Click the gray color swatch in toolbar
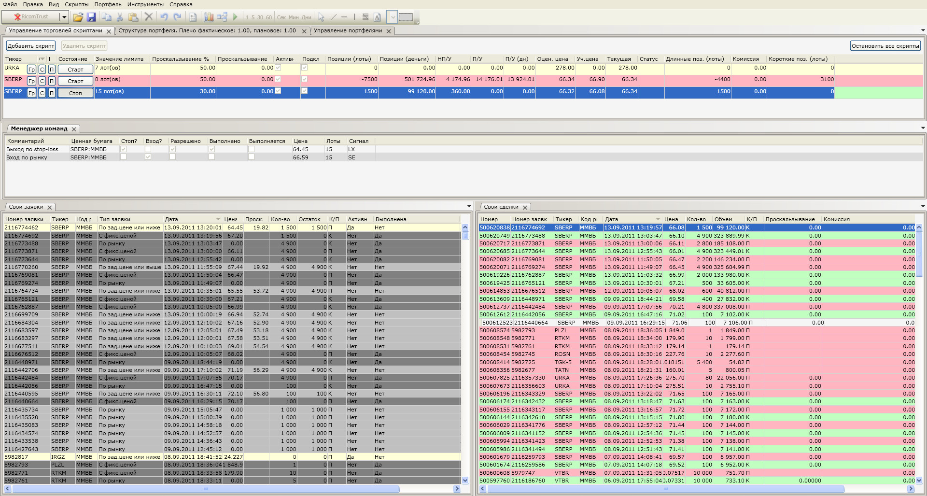This screenshot has width=927, height=496. click(406, 17)
